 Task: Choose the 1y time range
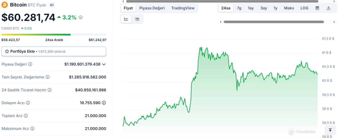coord(275,8)
